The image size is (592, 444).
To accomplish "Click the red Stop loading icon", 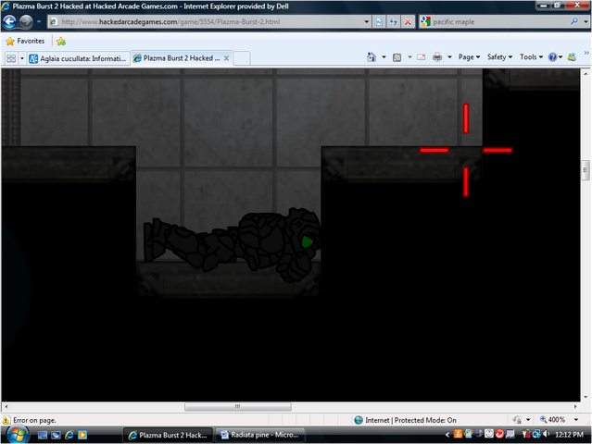I will (408, 22).
